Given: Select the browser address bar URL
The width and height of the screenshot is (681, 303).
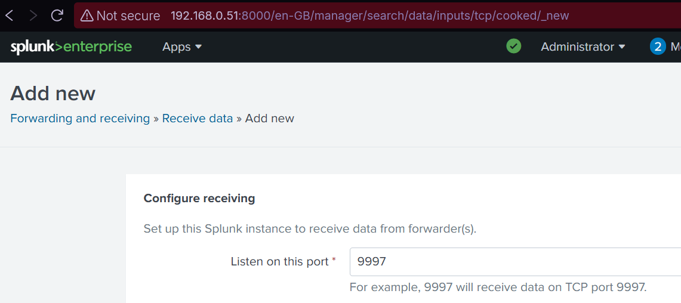Looking at the screenshot, I should tap(370, 16).
